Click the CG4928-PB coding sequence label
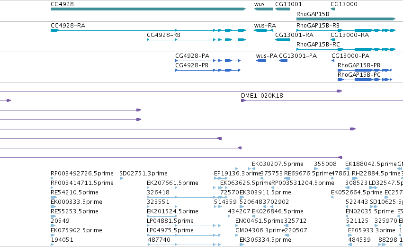Screen dimensions: 403x247 coord(192,65)
